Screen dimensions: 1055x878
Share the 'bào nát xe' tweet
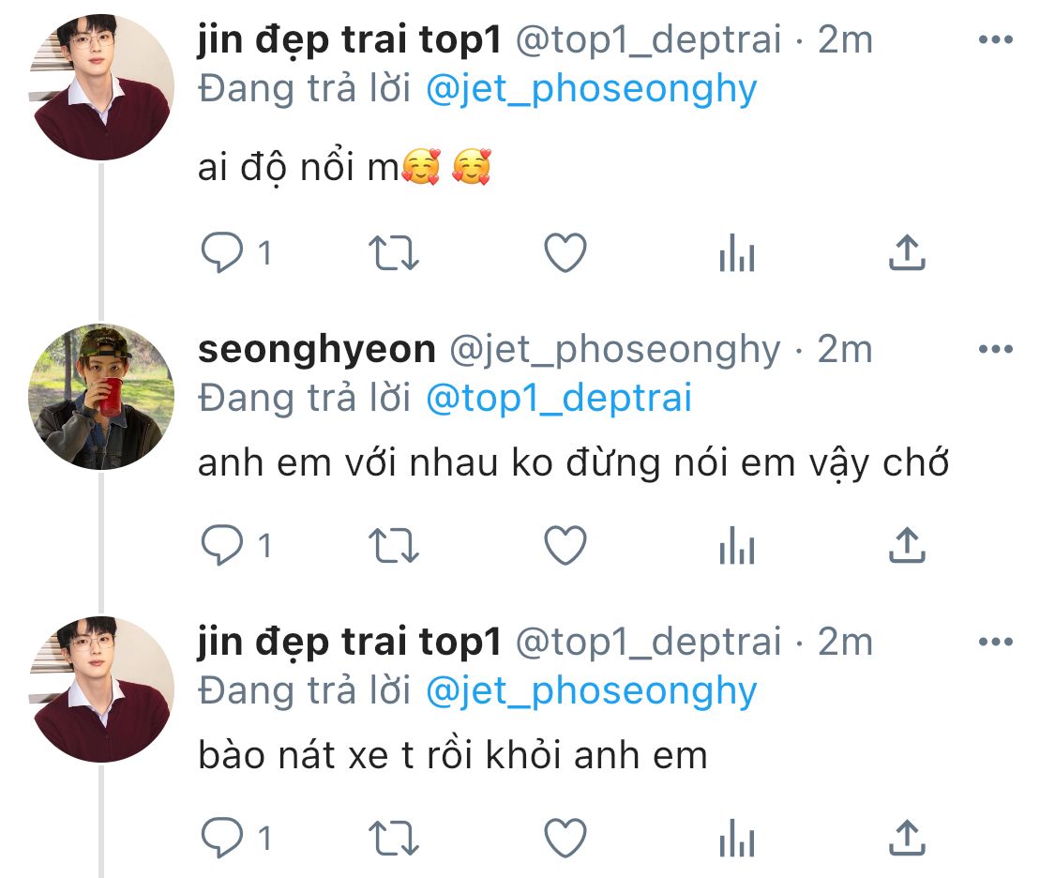point(906,838)
